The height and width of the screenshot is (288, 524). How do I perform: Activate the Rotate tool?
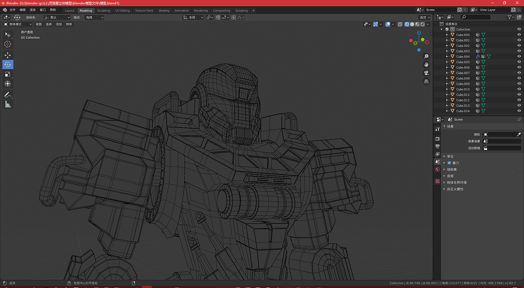(x=8, y=65)
